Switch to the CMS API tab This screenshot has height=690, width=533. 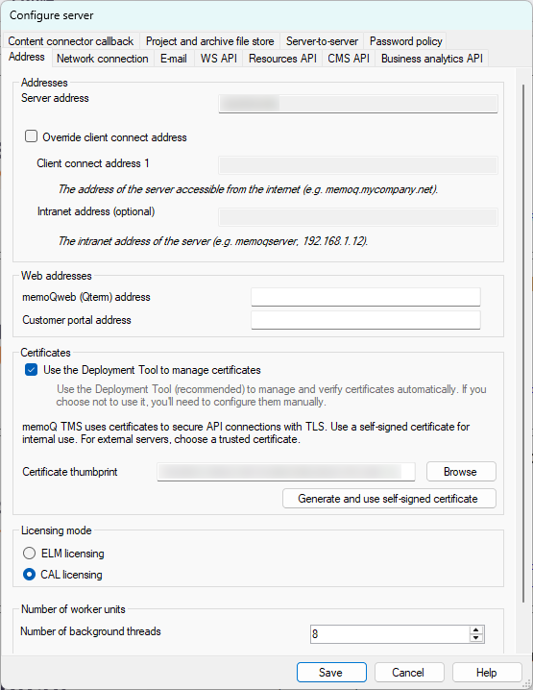pyautogui.click(x=349, y=59)
